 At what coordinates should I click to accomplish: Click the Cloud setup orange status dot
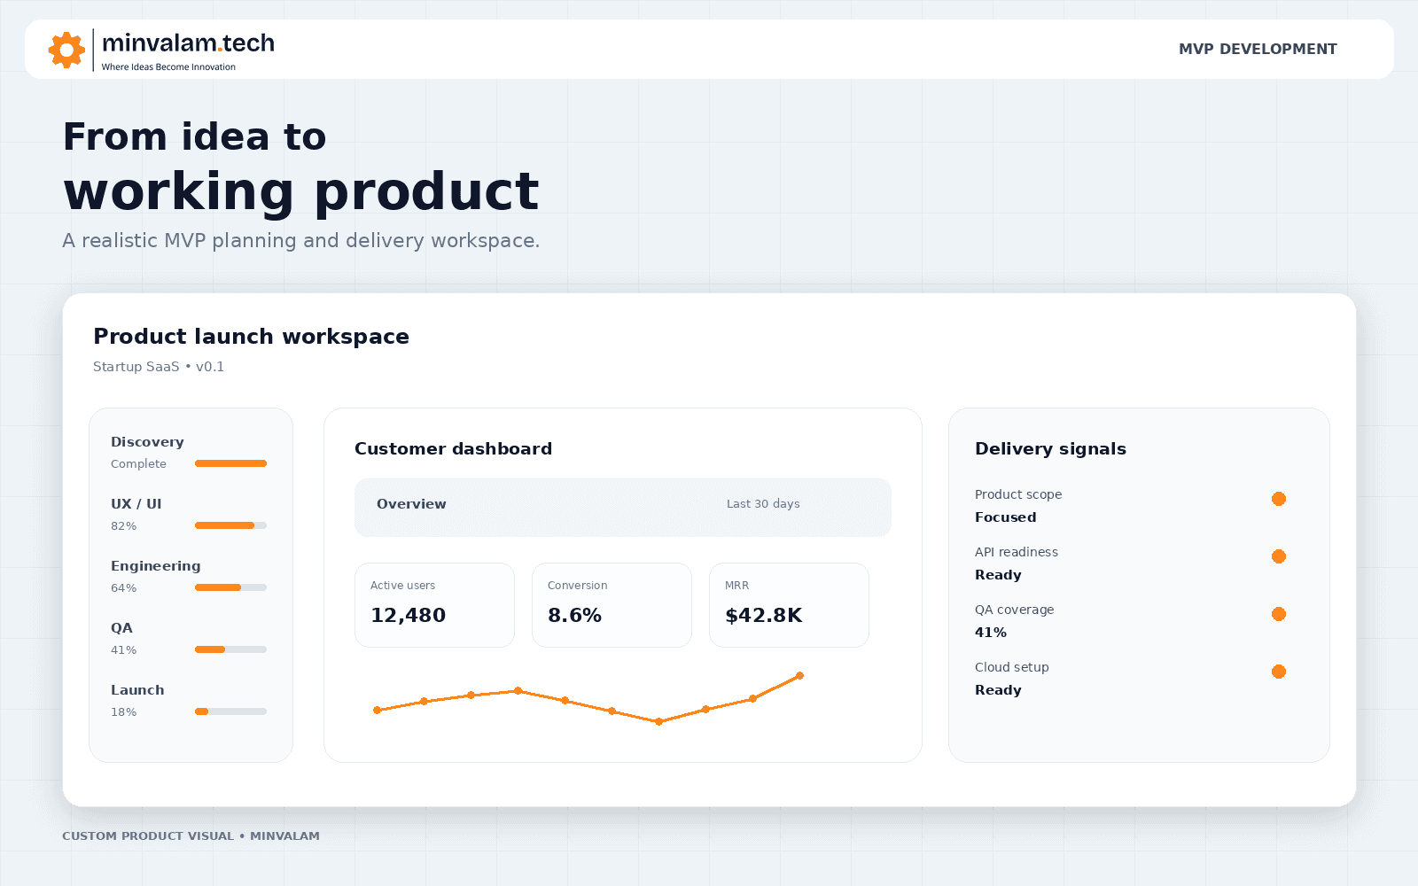(1279, 672)
